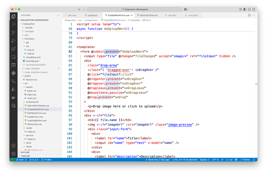
Task: Open the Extensions view
Action: click(13, 49)
